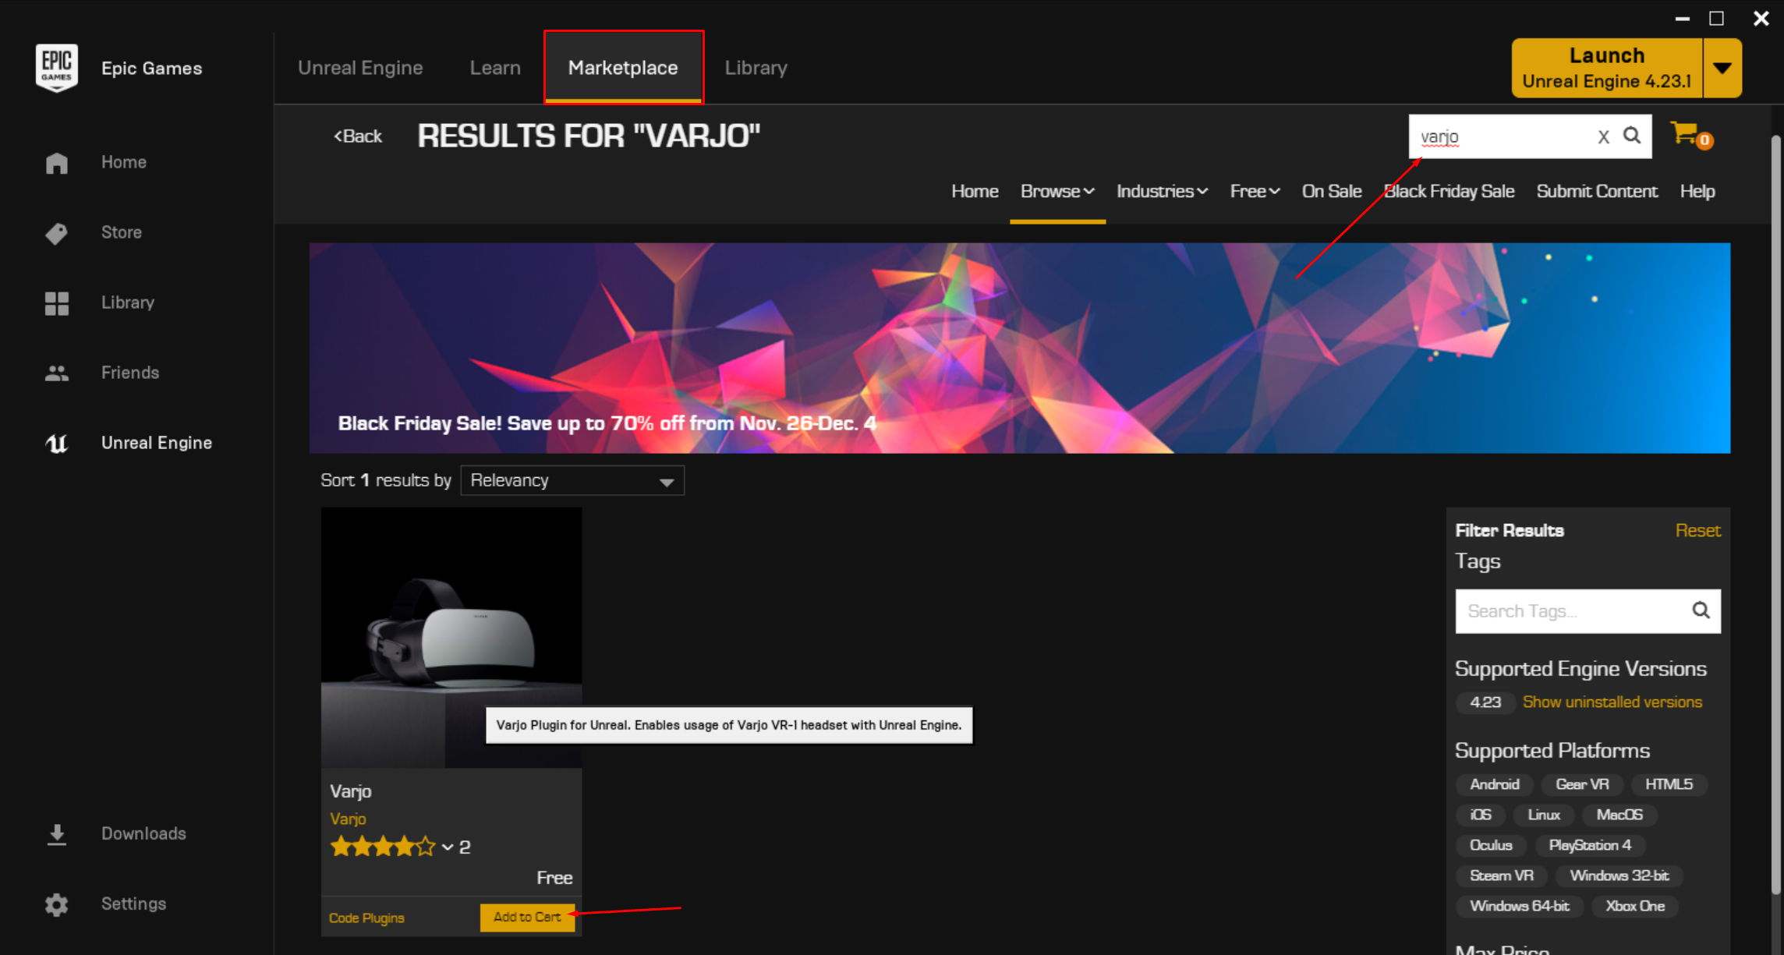Toggle the Steam VR platform filter
The height and width of the screenshot is (955, 1784).
point(1501,875)
